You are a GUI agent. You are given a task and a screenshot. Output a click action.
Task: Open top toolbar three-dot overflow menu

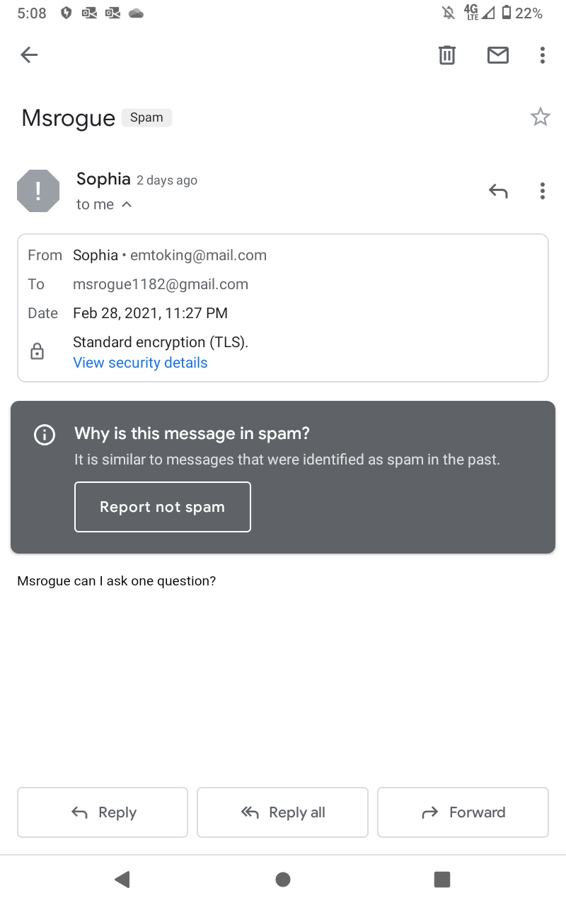click(x=542, y=54)
